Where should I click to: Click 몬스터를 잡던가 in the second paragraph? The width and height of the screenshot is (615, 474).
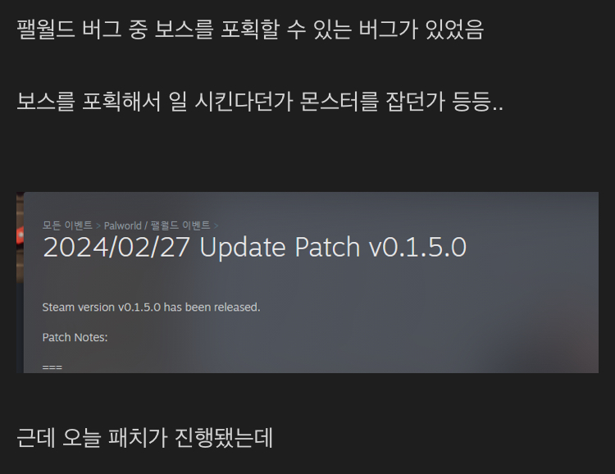pyautogui.click(x=371, y=101)
